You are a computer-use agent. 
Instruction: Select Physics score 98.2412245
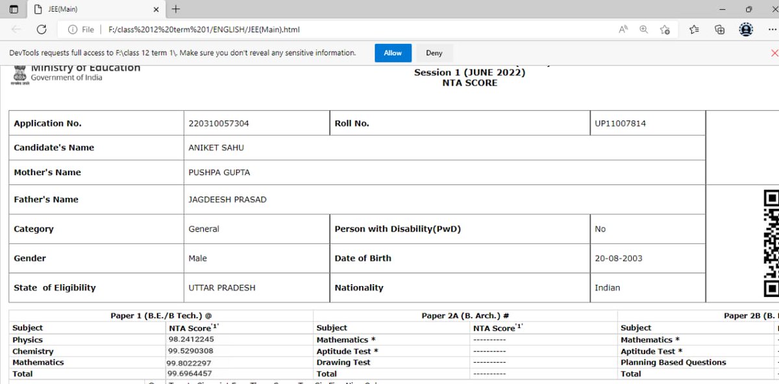[191, 339]
